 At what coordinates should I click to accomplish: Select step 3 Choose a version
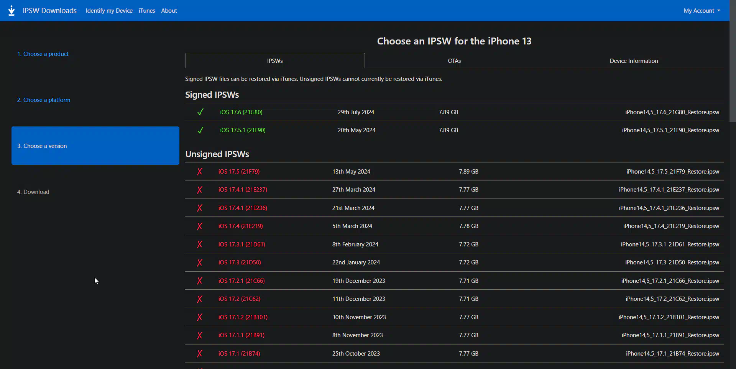tap(95, 146)
